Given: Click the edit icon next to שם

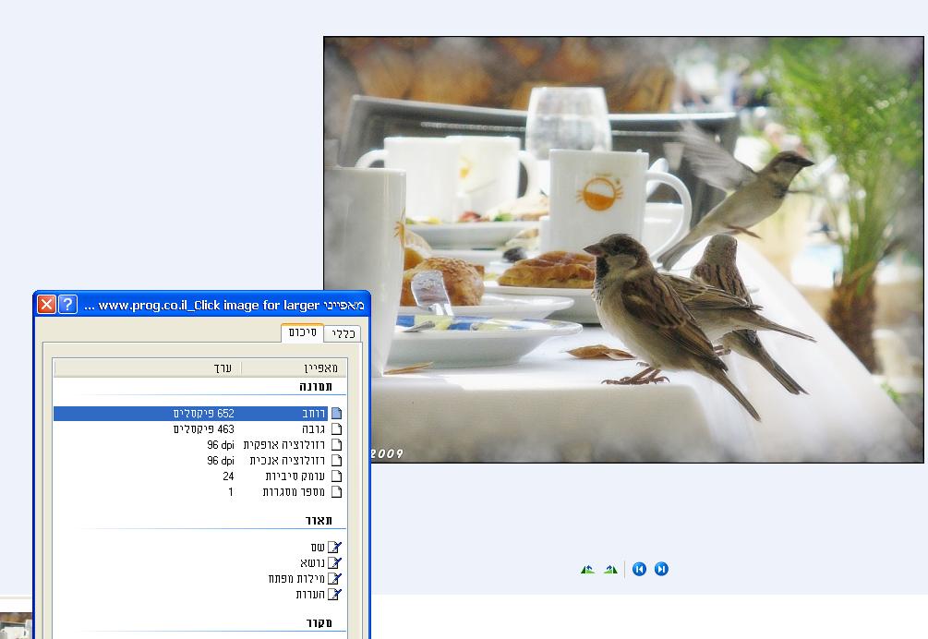Looking at the screenshot, I should pos(334,548).
